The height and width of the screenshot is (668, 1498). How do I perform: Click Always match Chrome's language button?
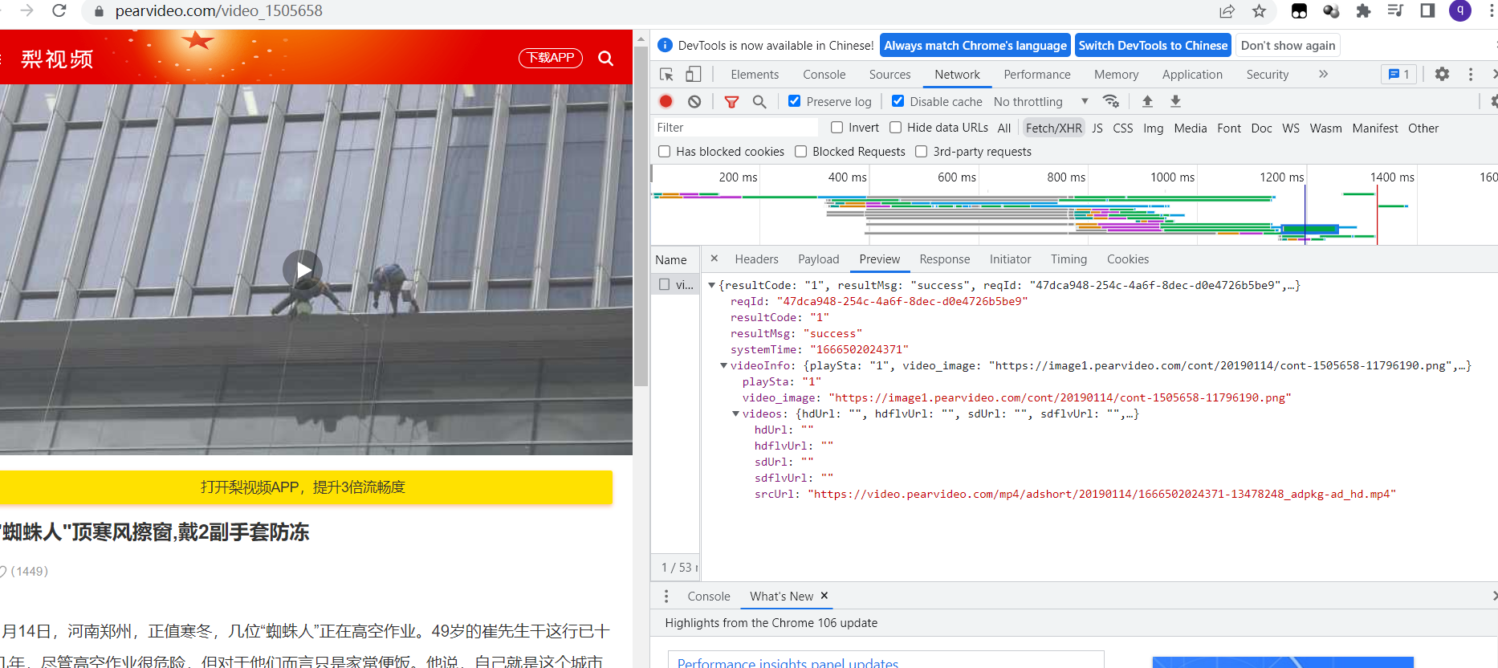[x=975, y=46]
